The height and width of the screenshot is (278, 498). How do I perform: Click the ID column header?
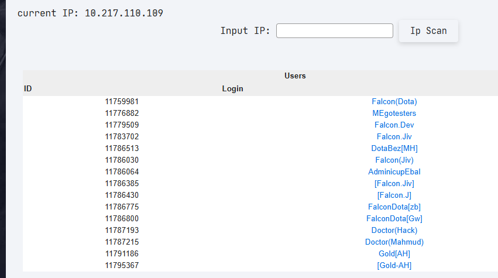coord(28,89)
